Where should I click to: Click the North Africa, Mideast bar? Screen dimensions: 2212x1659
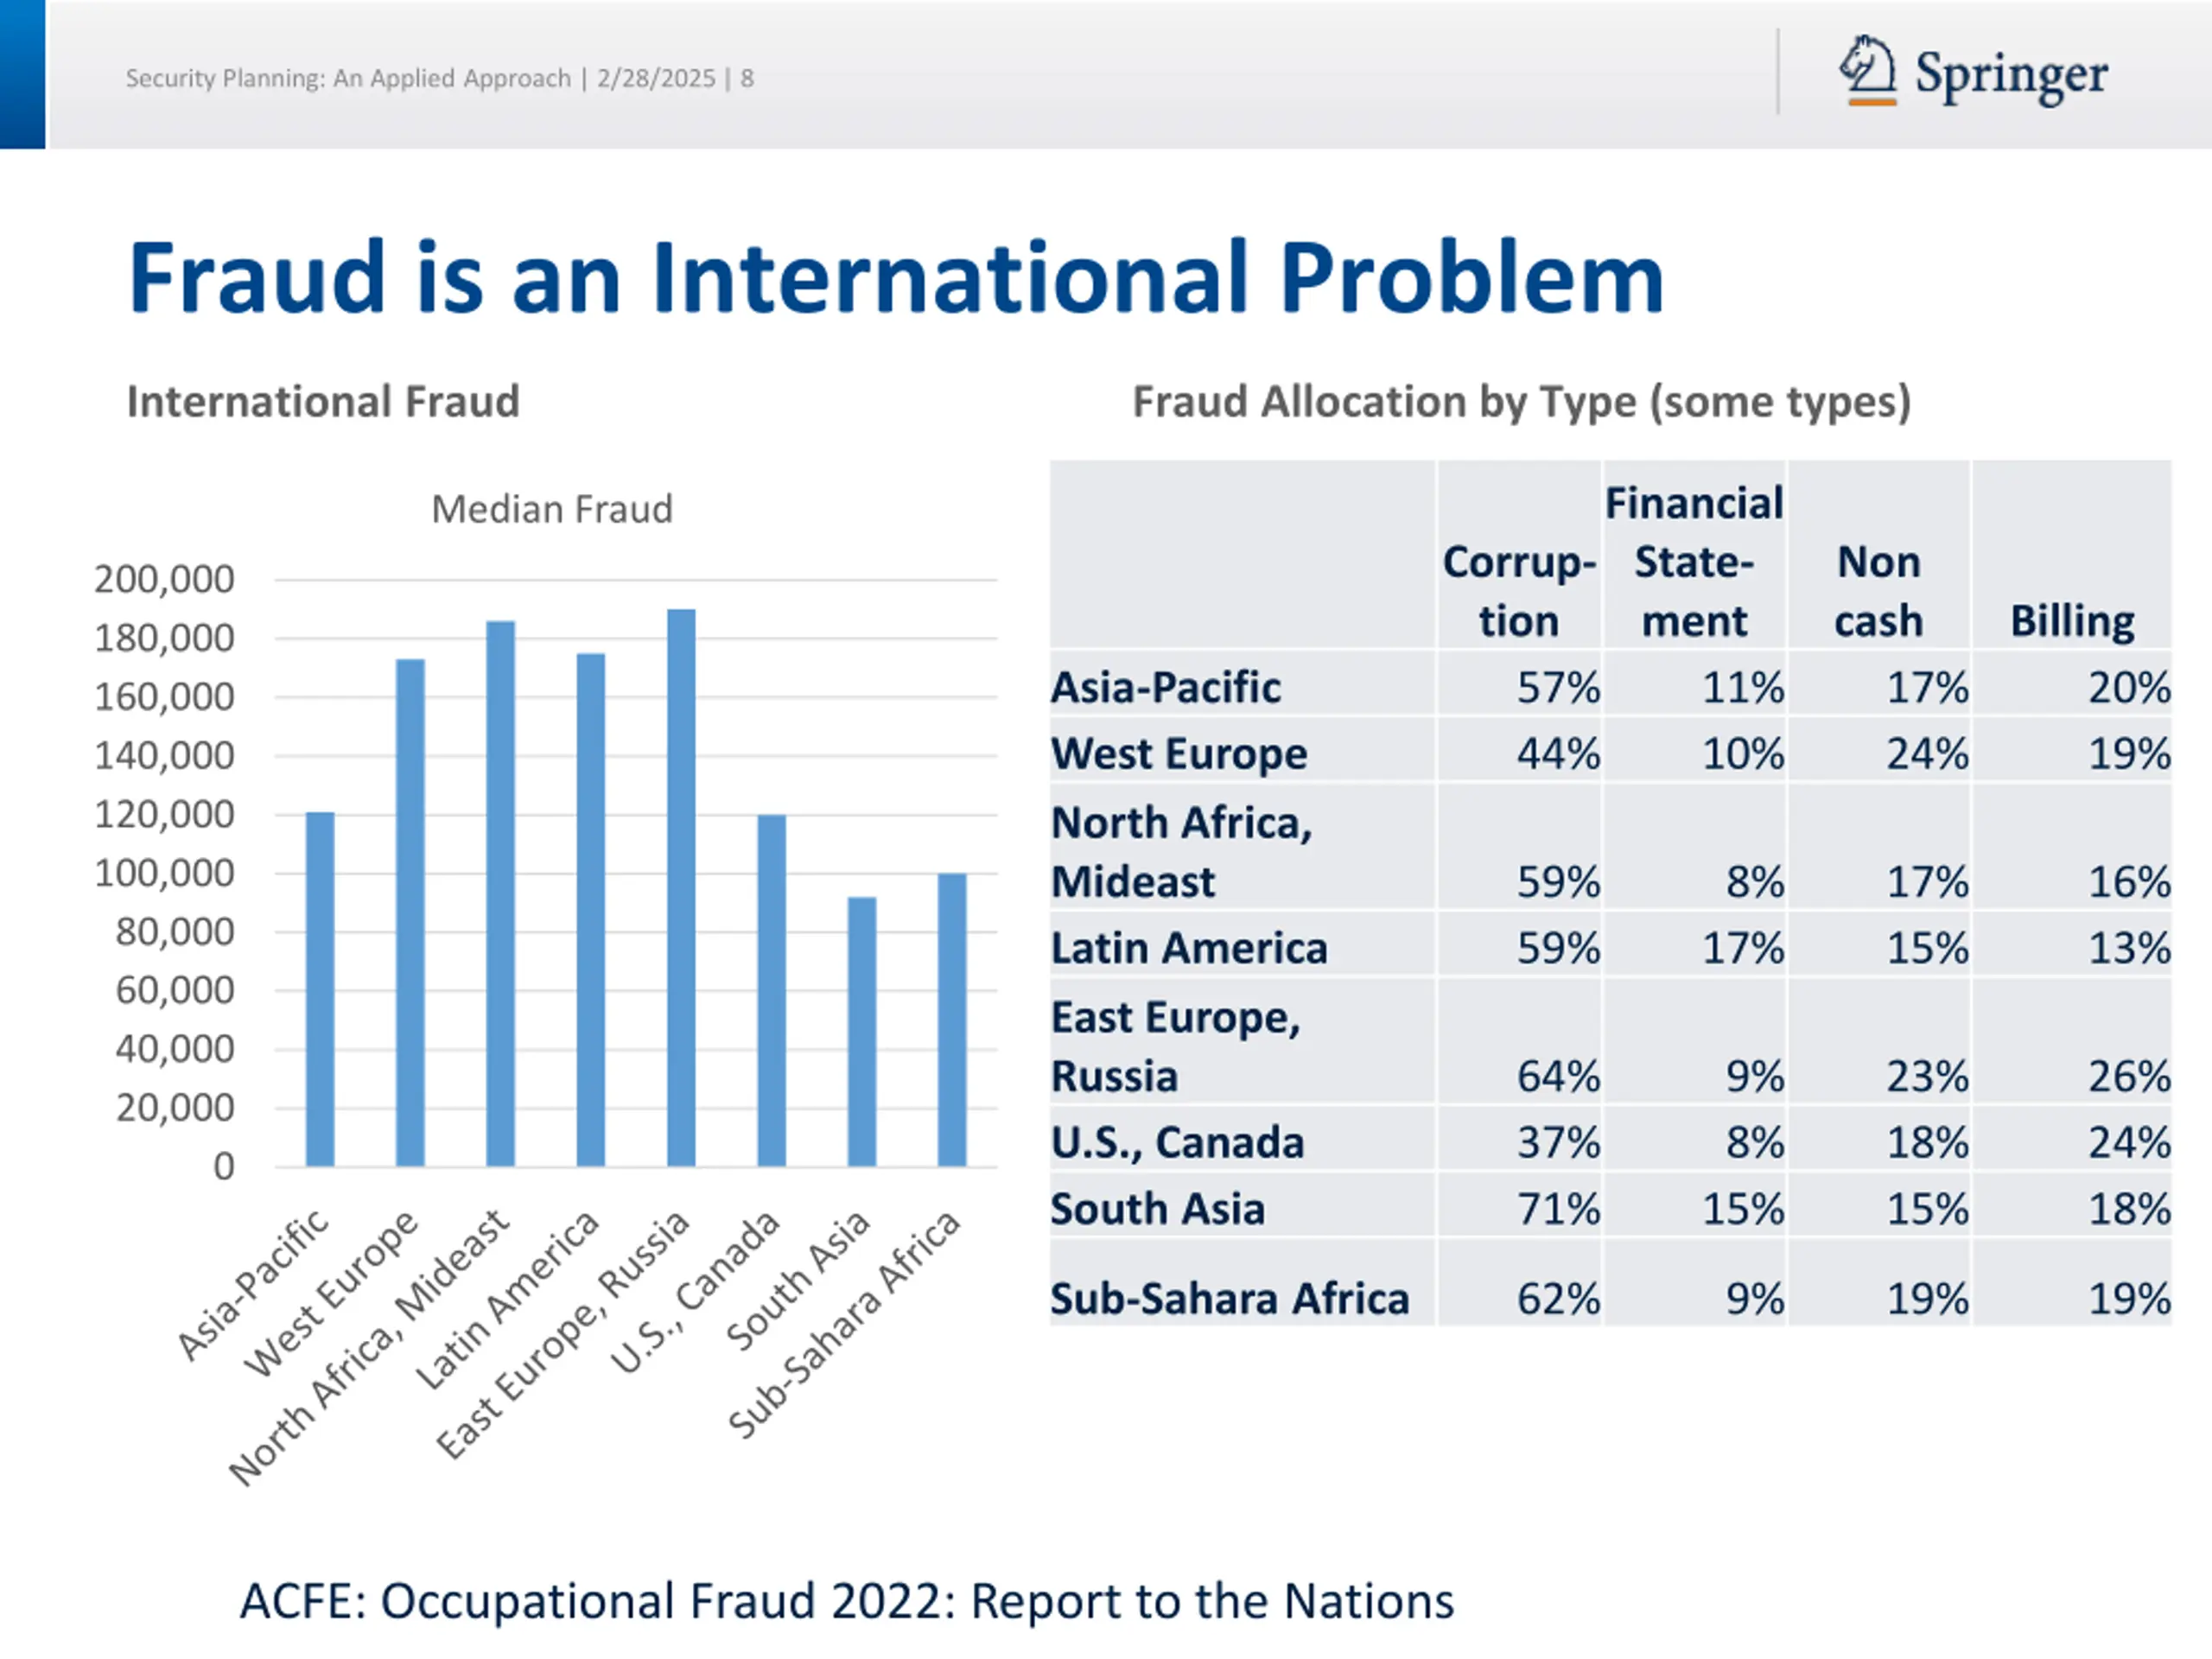(501, 893)
